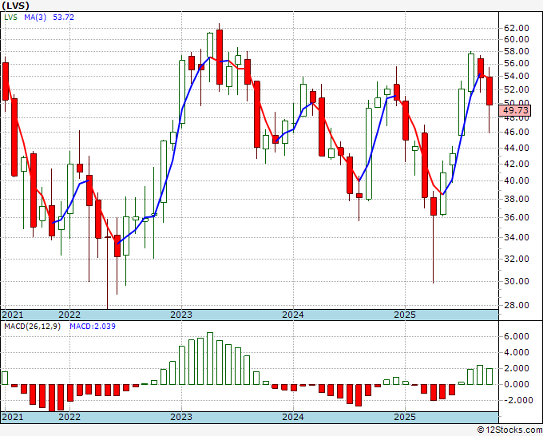
Task: Click the 2021 label on price timeline
Action: tap(13, 315)
